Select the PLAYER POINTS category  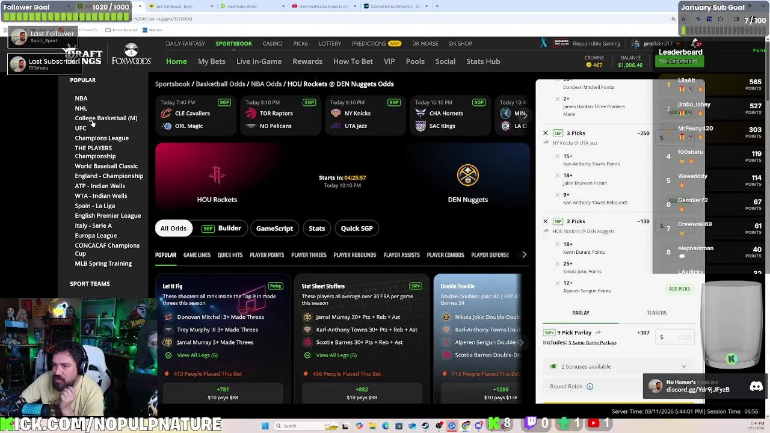click(267, 255)
